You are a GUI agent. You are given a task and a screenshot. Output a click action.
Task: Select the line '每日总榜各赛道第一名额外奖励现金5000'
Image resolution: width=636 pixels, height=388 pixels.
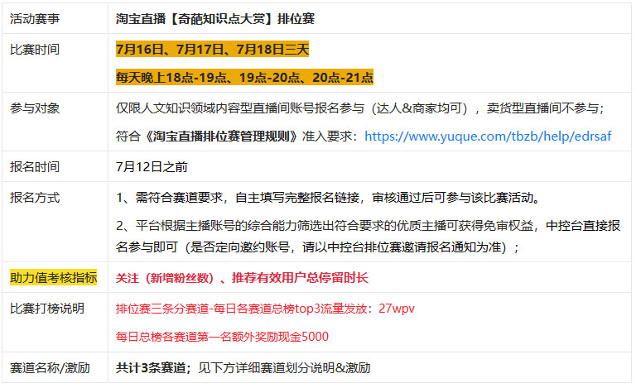pyautogui.click(x=222, y=337)
